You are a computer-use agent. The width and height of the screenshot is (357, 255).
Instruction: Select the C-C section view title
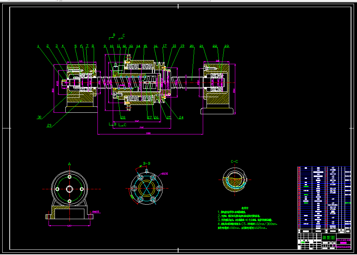(235, 161)
